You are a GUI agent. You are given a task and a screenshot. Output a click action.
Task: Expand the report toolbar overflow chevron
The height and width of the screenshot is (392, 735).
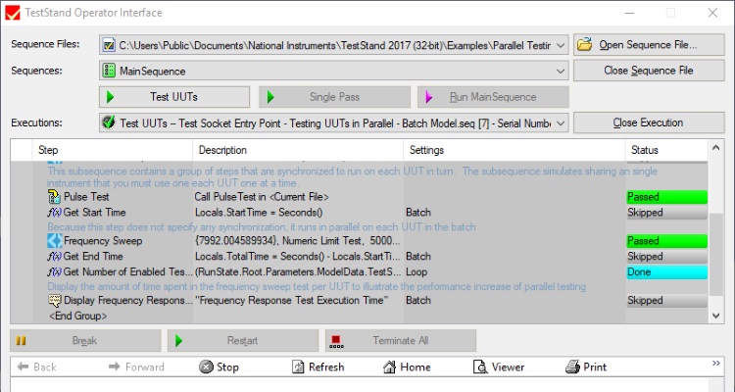point(716,364)
